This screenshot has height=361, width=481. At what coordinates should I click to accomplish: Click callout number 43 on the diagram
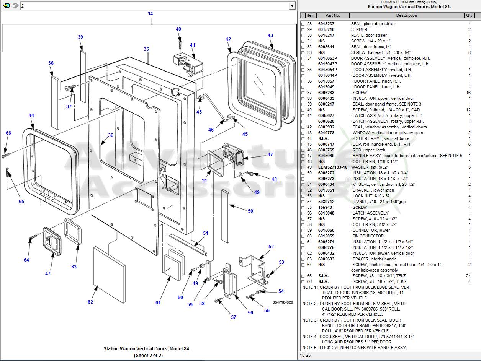(x=270, y=36)
